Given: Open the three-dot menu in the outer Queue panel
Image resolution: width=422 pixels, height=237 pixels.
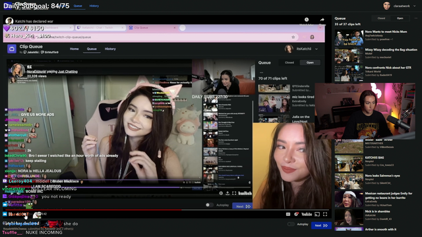Looking at the screenshot, I should click(x=416, y=18).
